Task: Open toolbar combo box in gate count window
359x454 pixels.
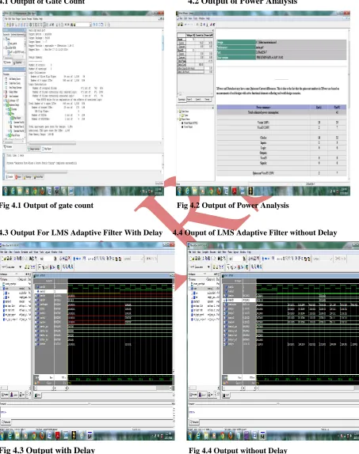Action: pyautogui.click(x=84, y=25)
